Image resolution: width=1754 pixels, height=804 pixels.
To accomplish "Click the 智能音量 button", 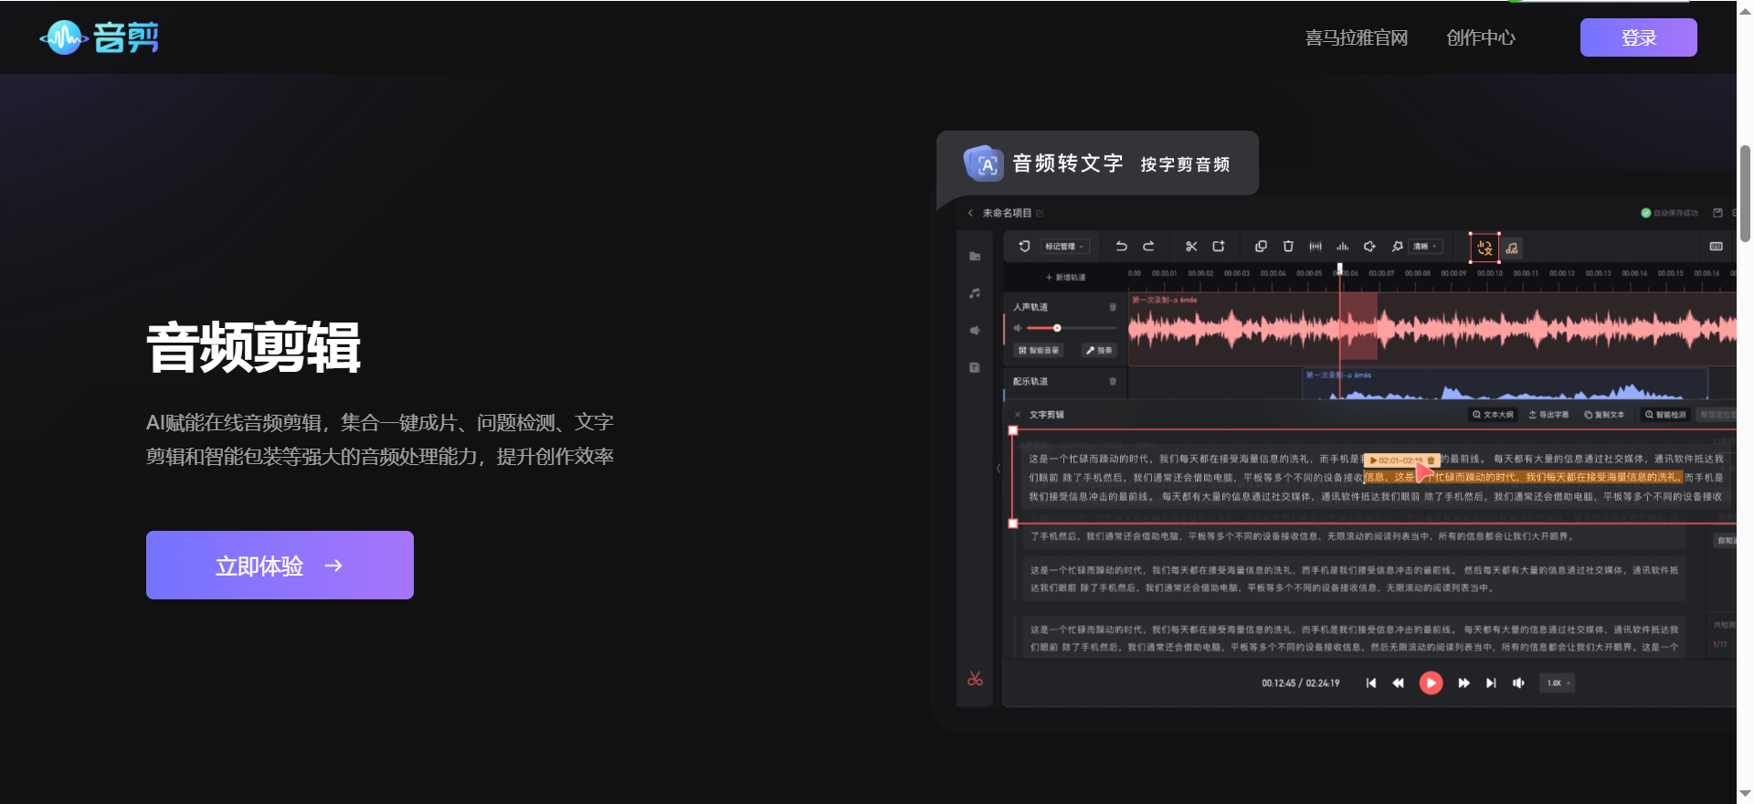I will [x=1039, y=350].
